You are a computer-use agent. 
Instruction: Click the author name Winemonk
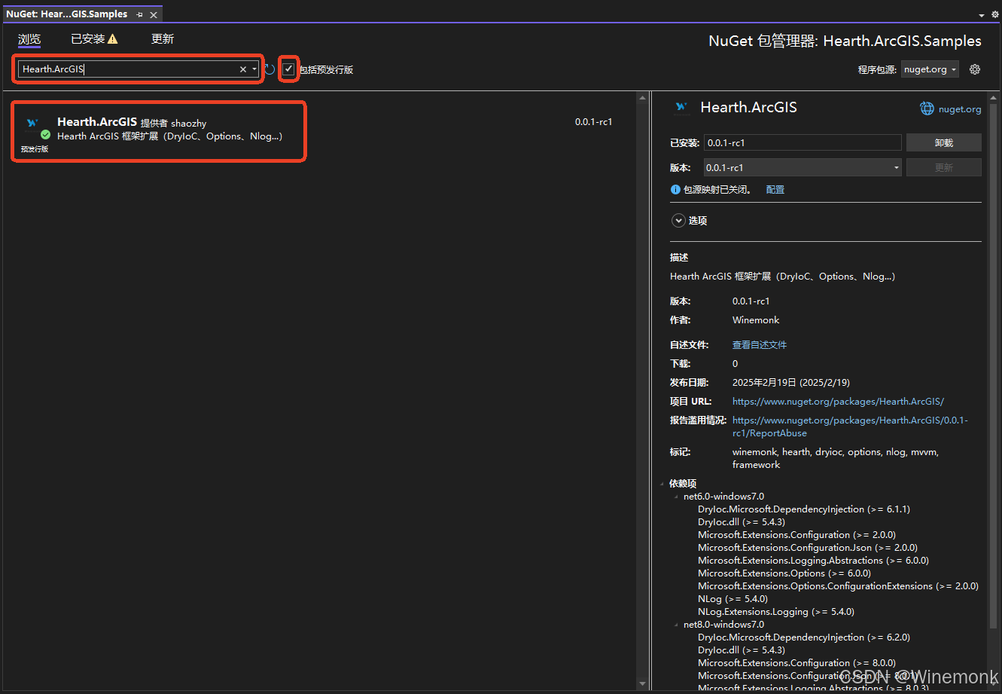point(756,320)
